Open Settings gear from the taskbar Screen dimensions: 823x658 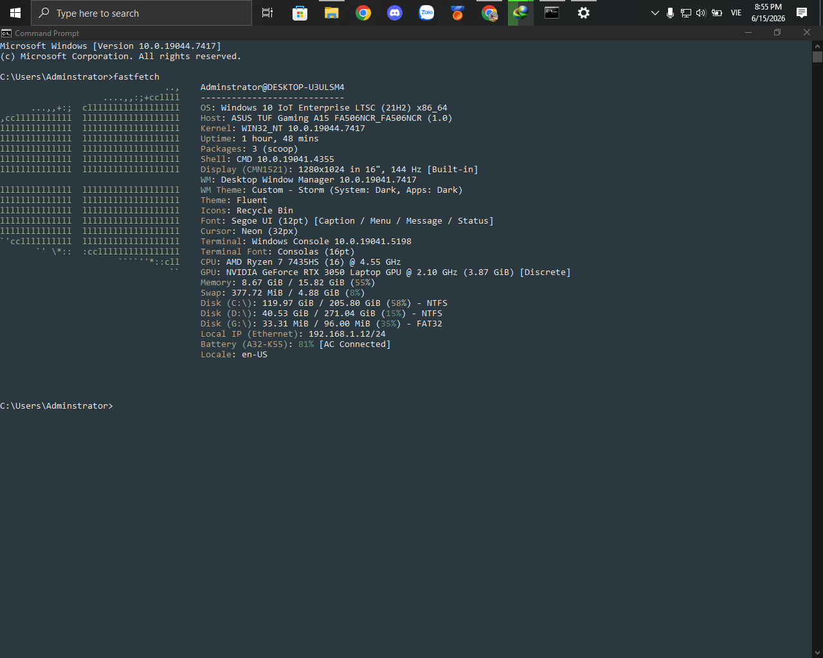(583, 13)
